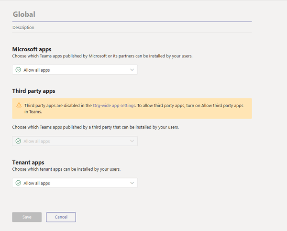287x231 pixels.
Task: Cancel the policy changes
Action: [61, 217]
